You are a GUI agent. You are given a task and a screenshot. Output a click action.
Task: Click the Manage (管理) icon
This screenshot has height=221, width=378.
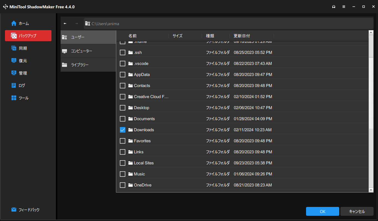point(14,73)
